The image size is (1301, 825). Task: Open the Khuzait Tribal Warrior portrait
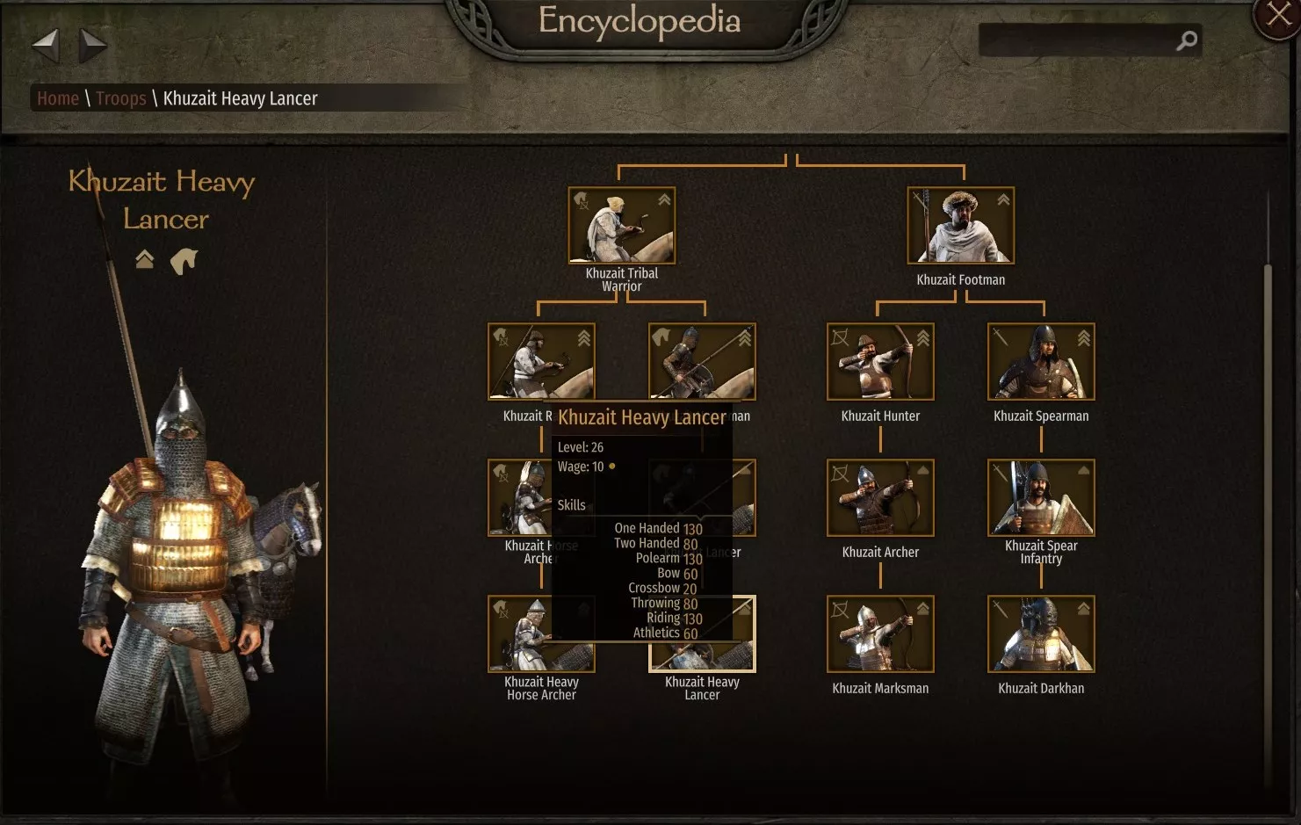coord(622,225)
